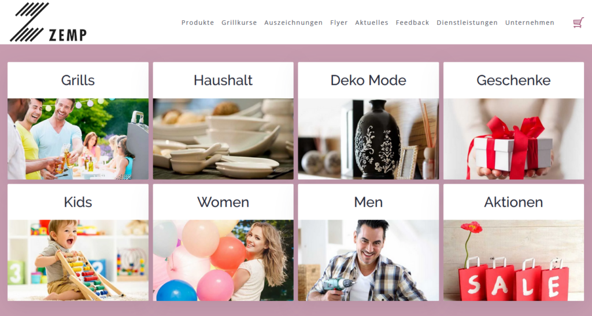Select the Aktionen red SALE bags image
The image size is (592, 316).
pos(513,260)
